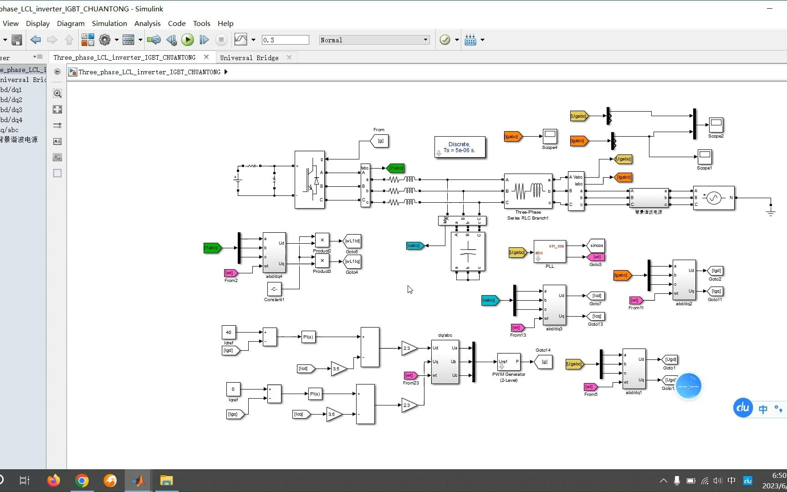The height and width of the screenshot is (492, 787).
Task: Open the Analysis menu
Action: pyautogui.click(x=147, y=23)
